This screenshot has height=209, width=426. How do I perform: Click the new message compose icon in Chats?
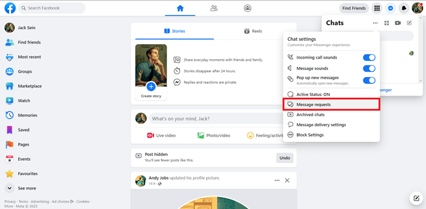pyautogui.click(x=409, y=23)
